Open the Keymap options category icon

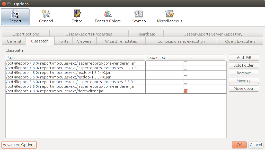[x=139, y=16]
